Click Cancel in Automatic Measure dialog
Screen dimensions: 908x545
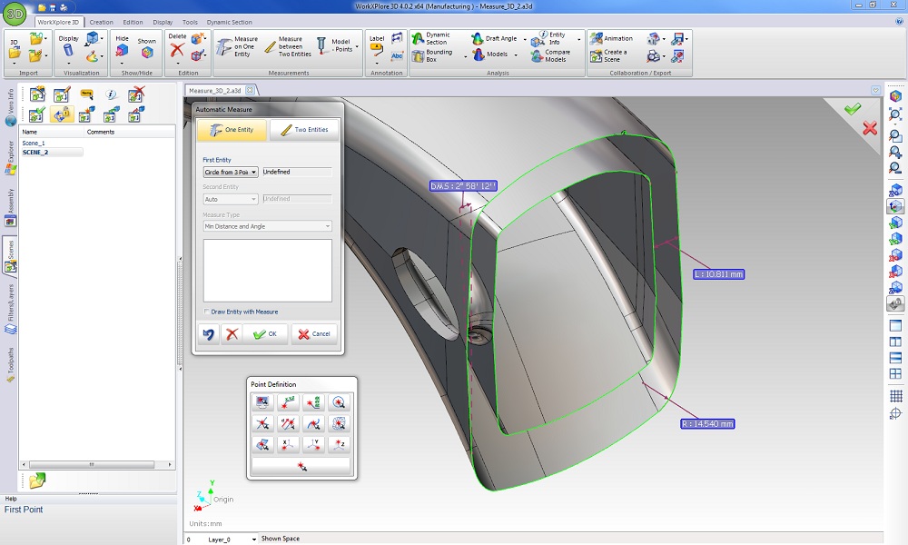[x=313, y=333]
